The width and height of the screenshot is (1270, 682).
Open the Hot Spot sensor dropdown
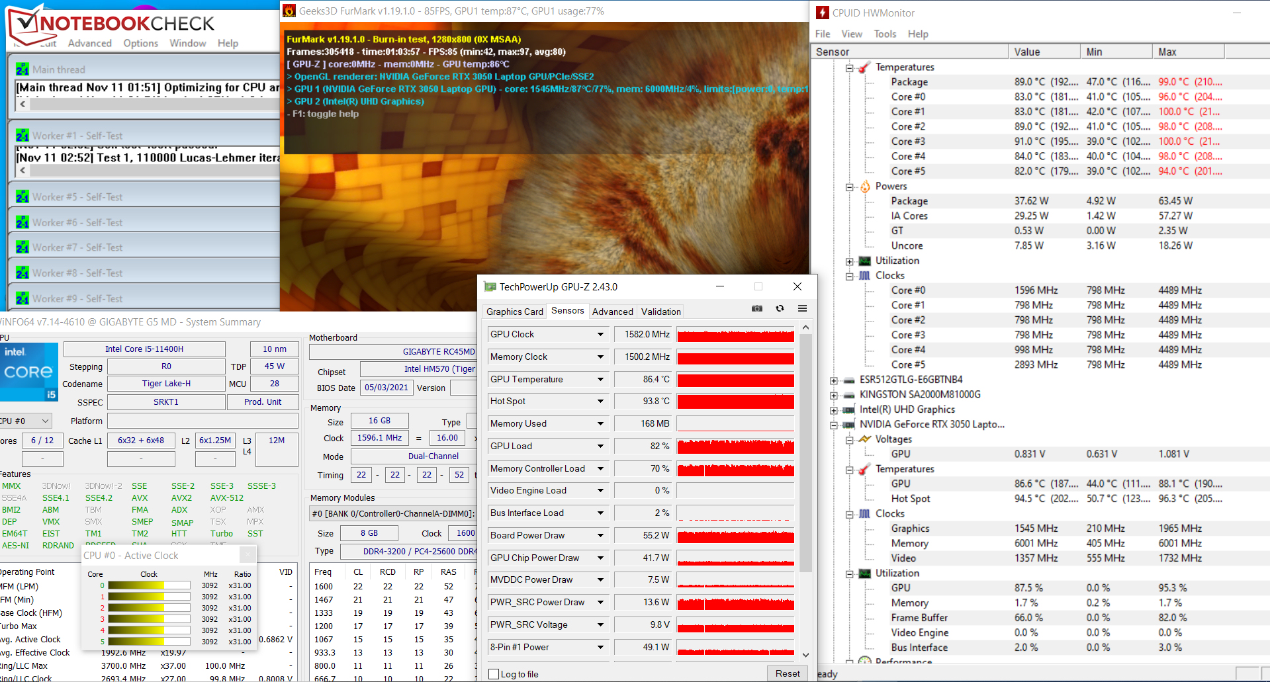point(600,402)
